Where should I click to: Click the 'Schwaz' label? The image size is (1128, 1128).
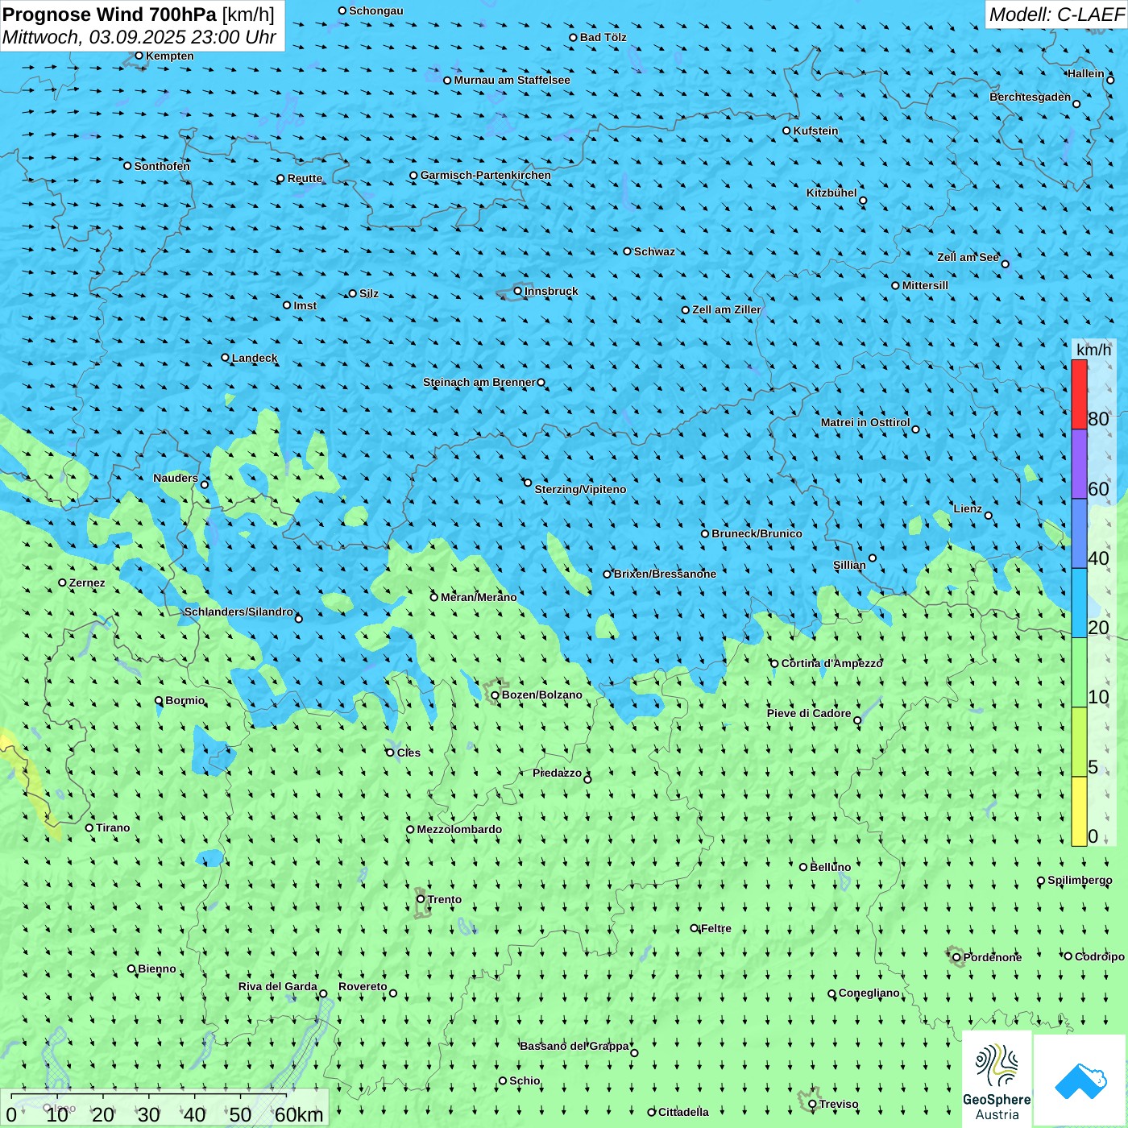pyautogui.click(x=654, y=251)
